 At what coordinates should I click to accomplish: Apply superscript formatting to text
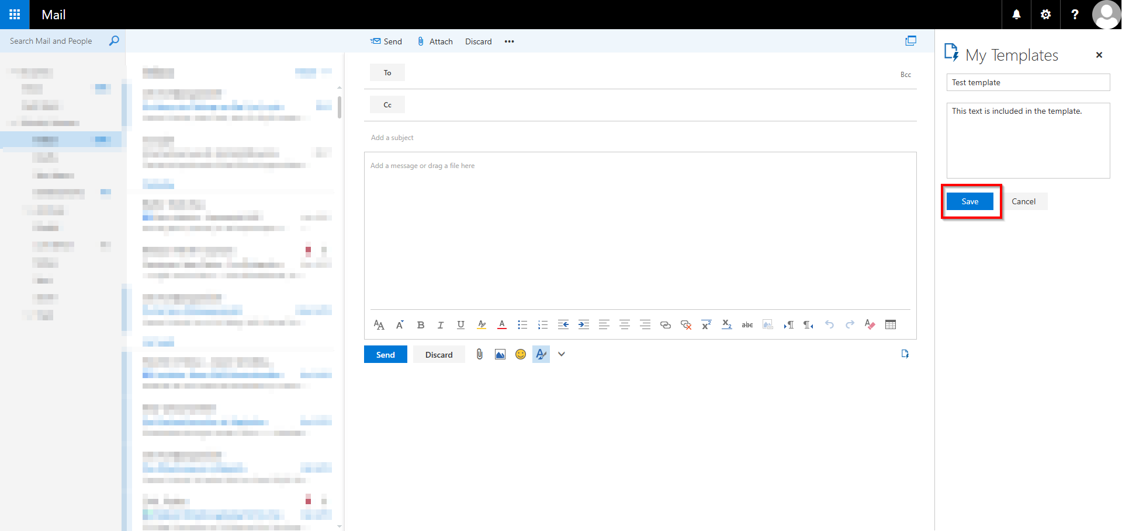coord(706,324)
